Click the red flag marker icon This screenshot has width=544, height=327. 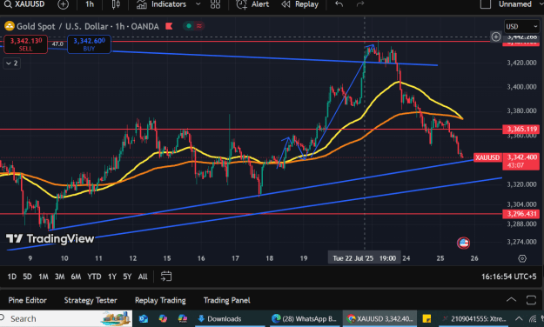[169, 26]
